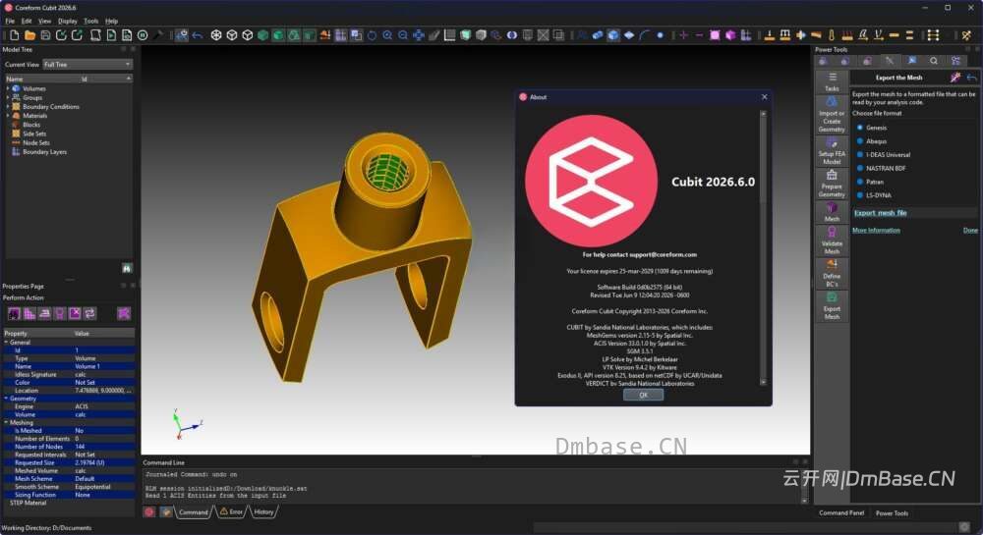Open the Define BC's tool

832,273
